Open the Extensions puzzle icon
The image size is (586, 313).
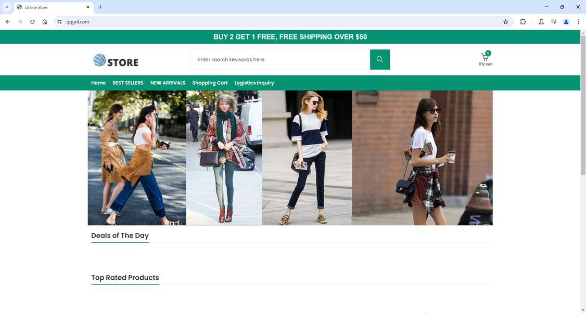(x=523, y=22)
